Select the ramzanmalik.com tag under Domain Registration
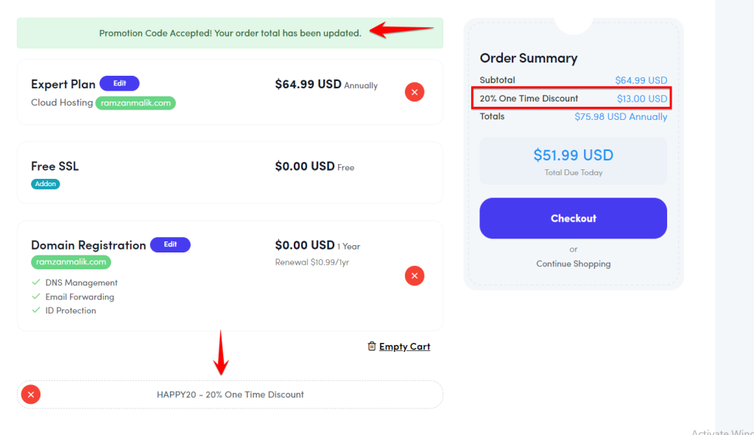 tap(71, 262)
